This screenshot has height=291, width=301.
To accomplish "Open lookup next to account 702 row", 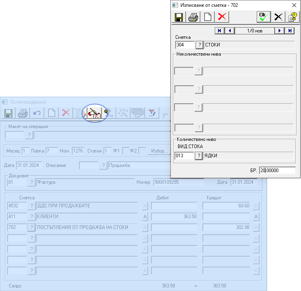I will tap(31, 227).
